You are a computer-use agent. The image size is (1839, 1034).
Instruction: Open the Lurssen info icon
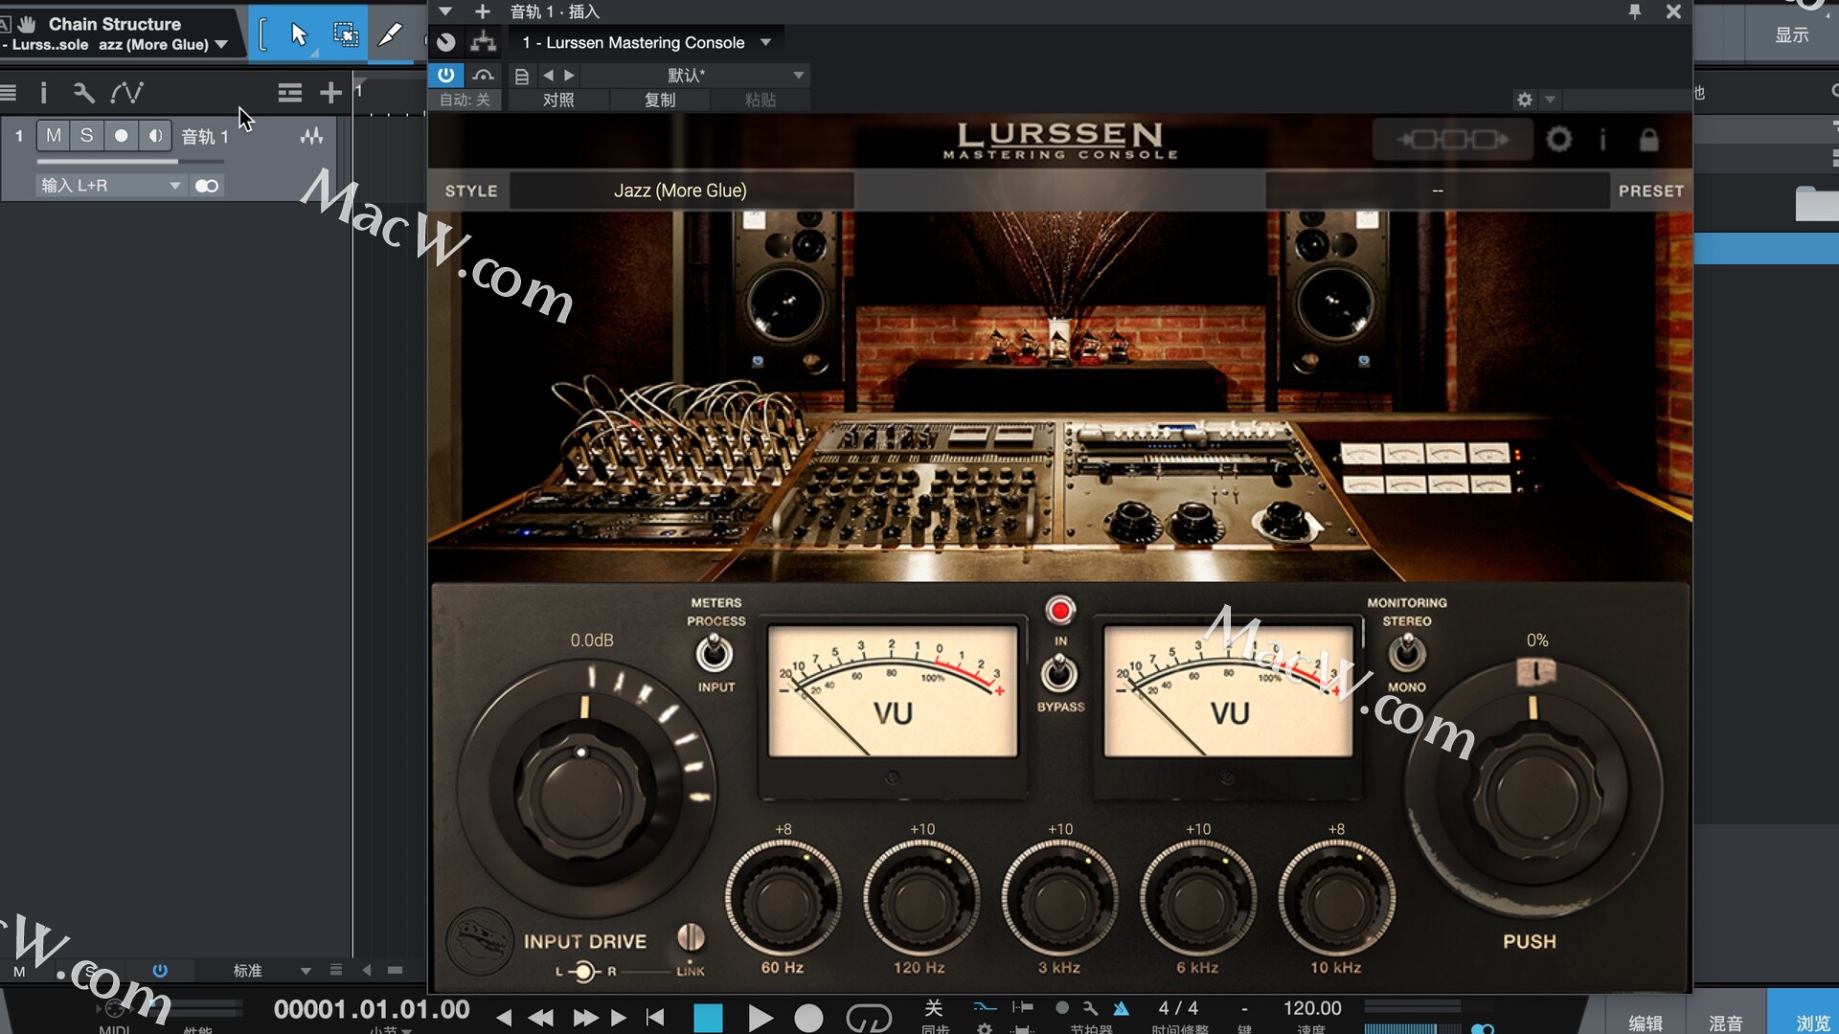(x=1602, y=140)
